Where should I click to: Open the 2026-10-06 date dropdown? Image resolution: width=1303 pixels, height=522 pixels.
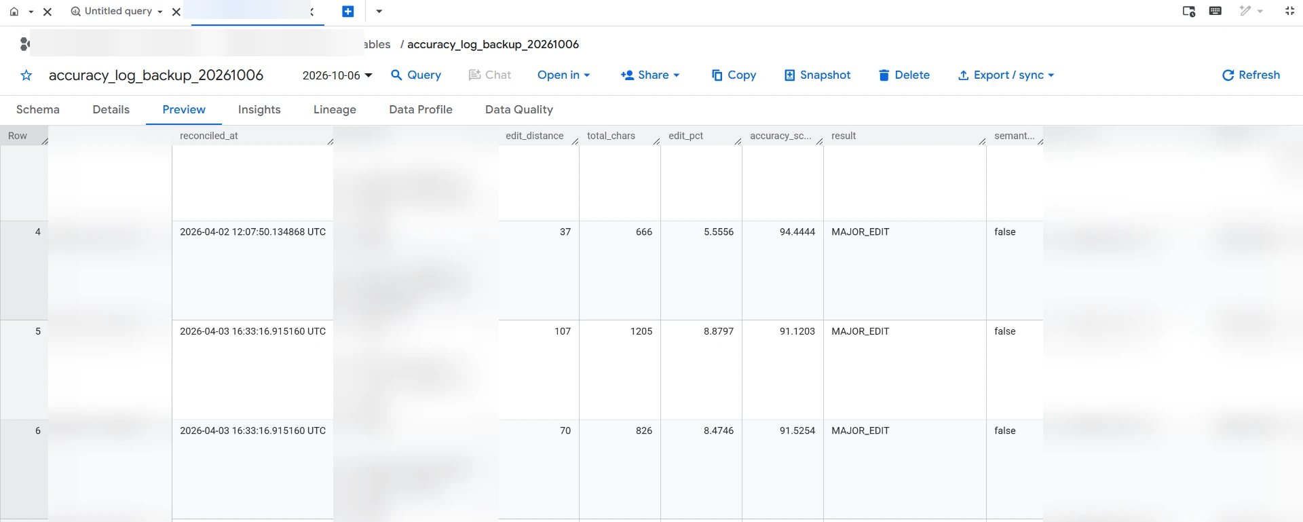[337, 75]
